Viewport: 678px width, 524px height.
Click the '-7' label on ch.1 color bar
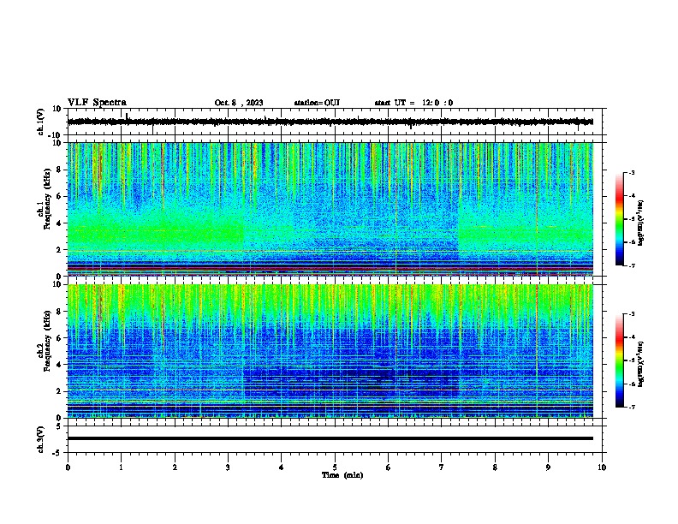coord(631,265)
